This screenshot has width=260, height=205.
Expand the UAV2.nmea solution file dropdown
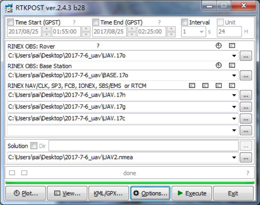(234, 157)
